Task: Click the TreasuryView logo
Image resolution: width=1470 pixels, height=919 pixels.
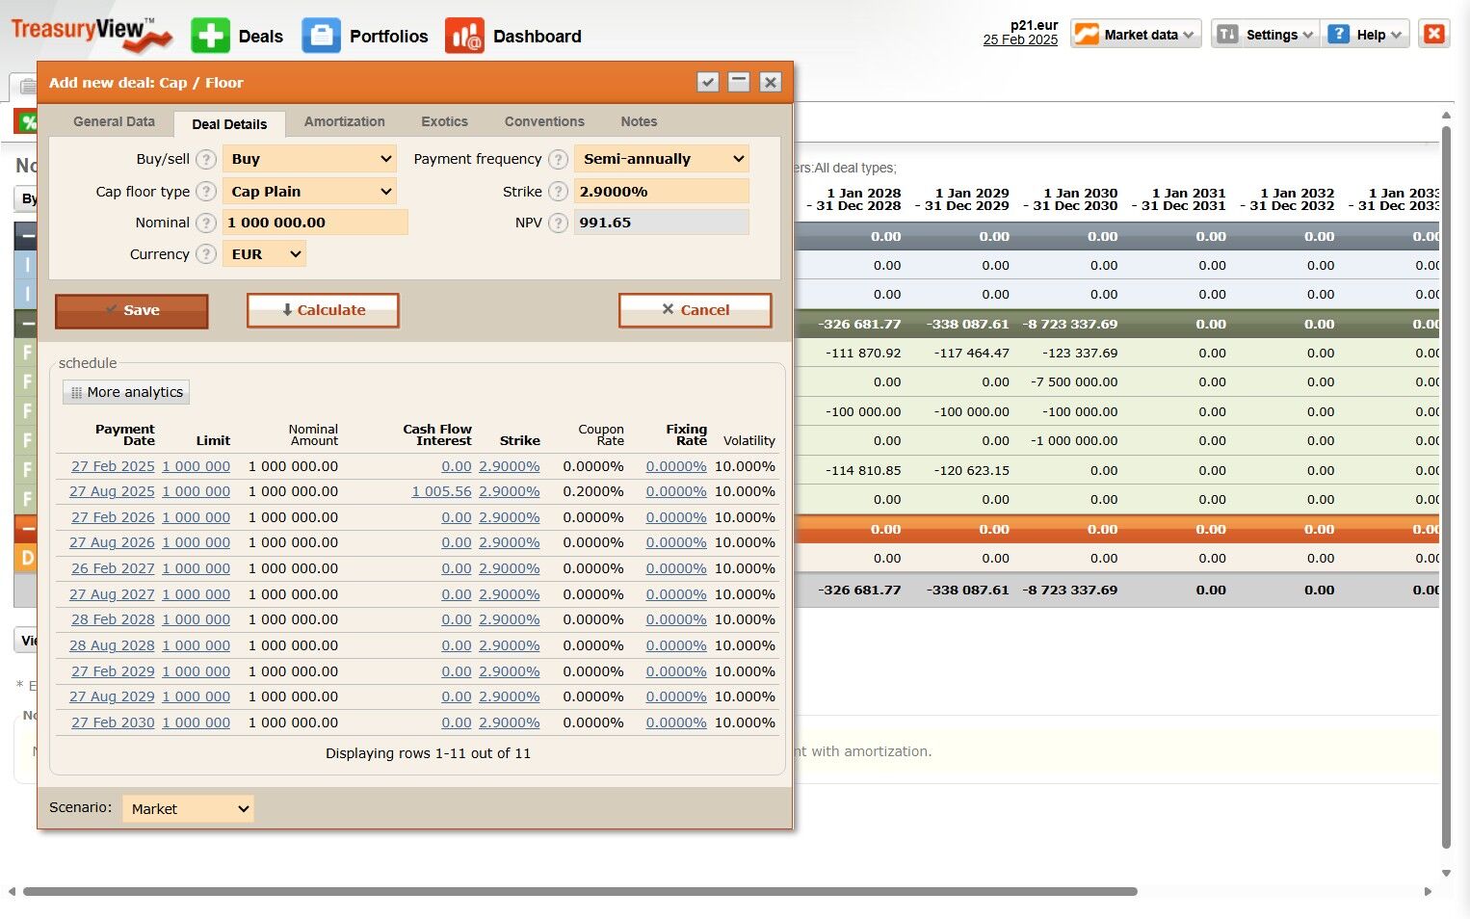Action: click(92, 34)
